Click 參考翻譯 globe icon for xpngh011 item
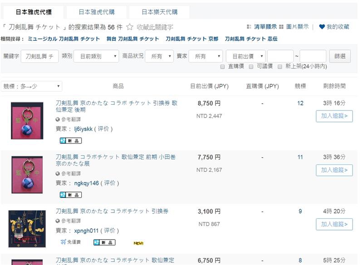Image resolution: width=363 pixels, height=265 pixels. pos(58,221)
